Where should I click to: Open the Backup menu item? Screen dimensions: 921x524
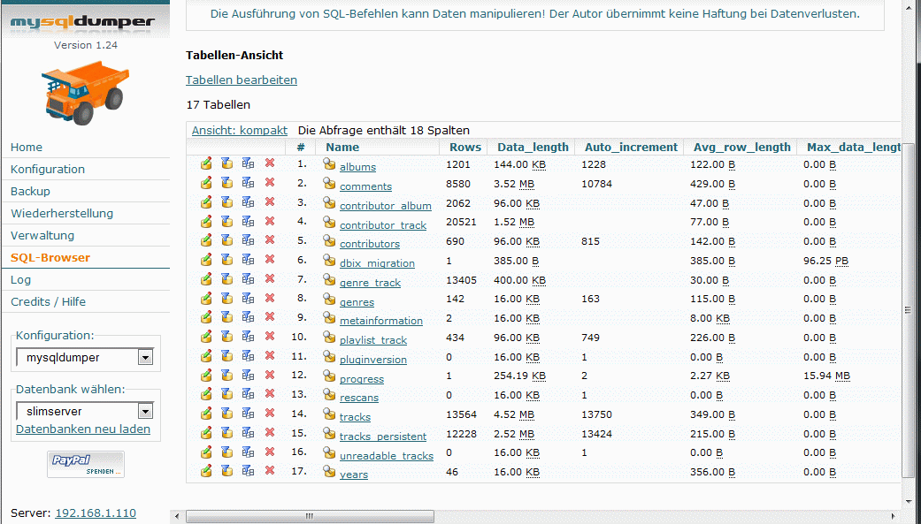click(x=30, y=192)
